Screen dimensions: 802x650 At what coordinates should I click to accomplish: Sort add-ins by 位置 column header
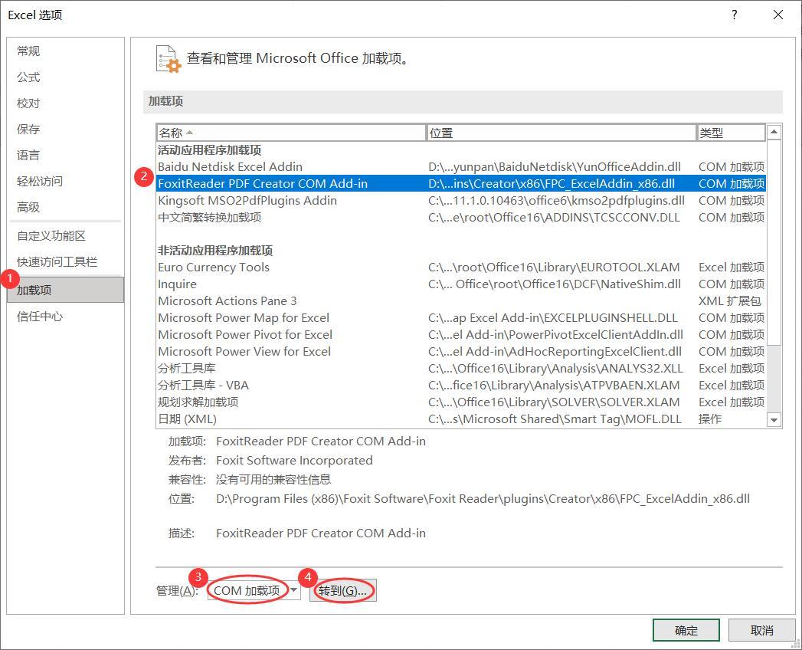[561, 133]
